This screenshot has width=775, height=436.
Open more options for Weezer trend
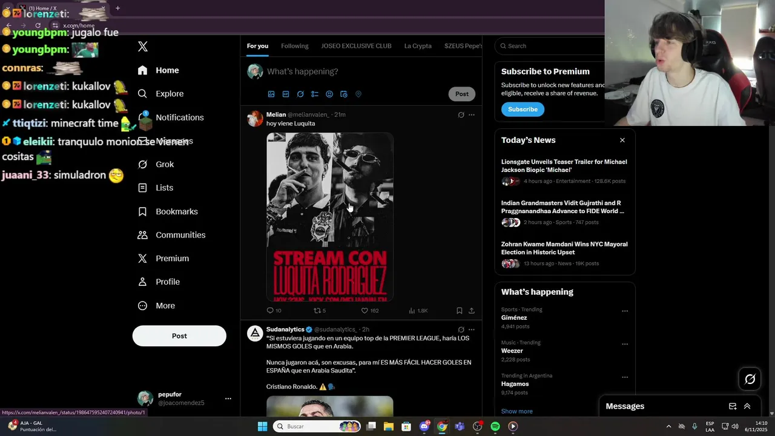click(x=625, y=344)
